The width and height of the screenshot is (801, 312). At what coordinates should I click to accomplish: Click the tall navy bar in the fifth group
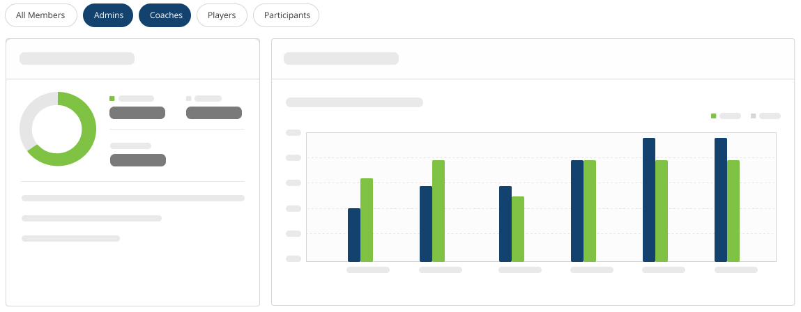click(649, 199)
